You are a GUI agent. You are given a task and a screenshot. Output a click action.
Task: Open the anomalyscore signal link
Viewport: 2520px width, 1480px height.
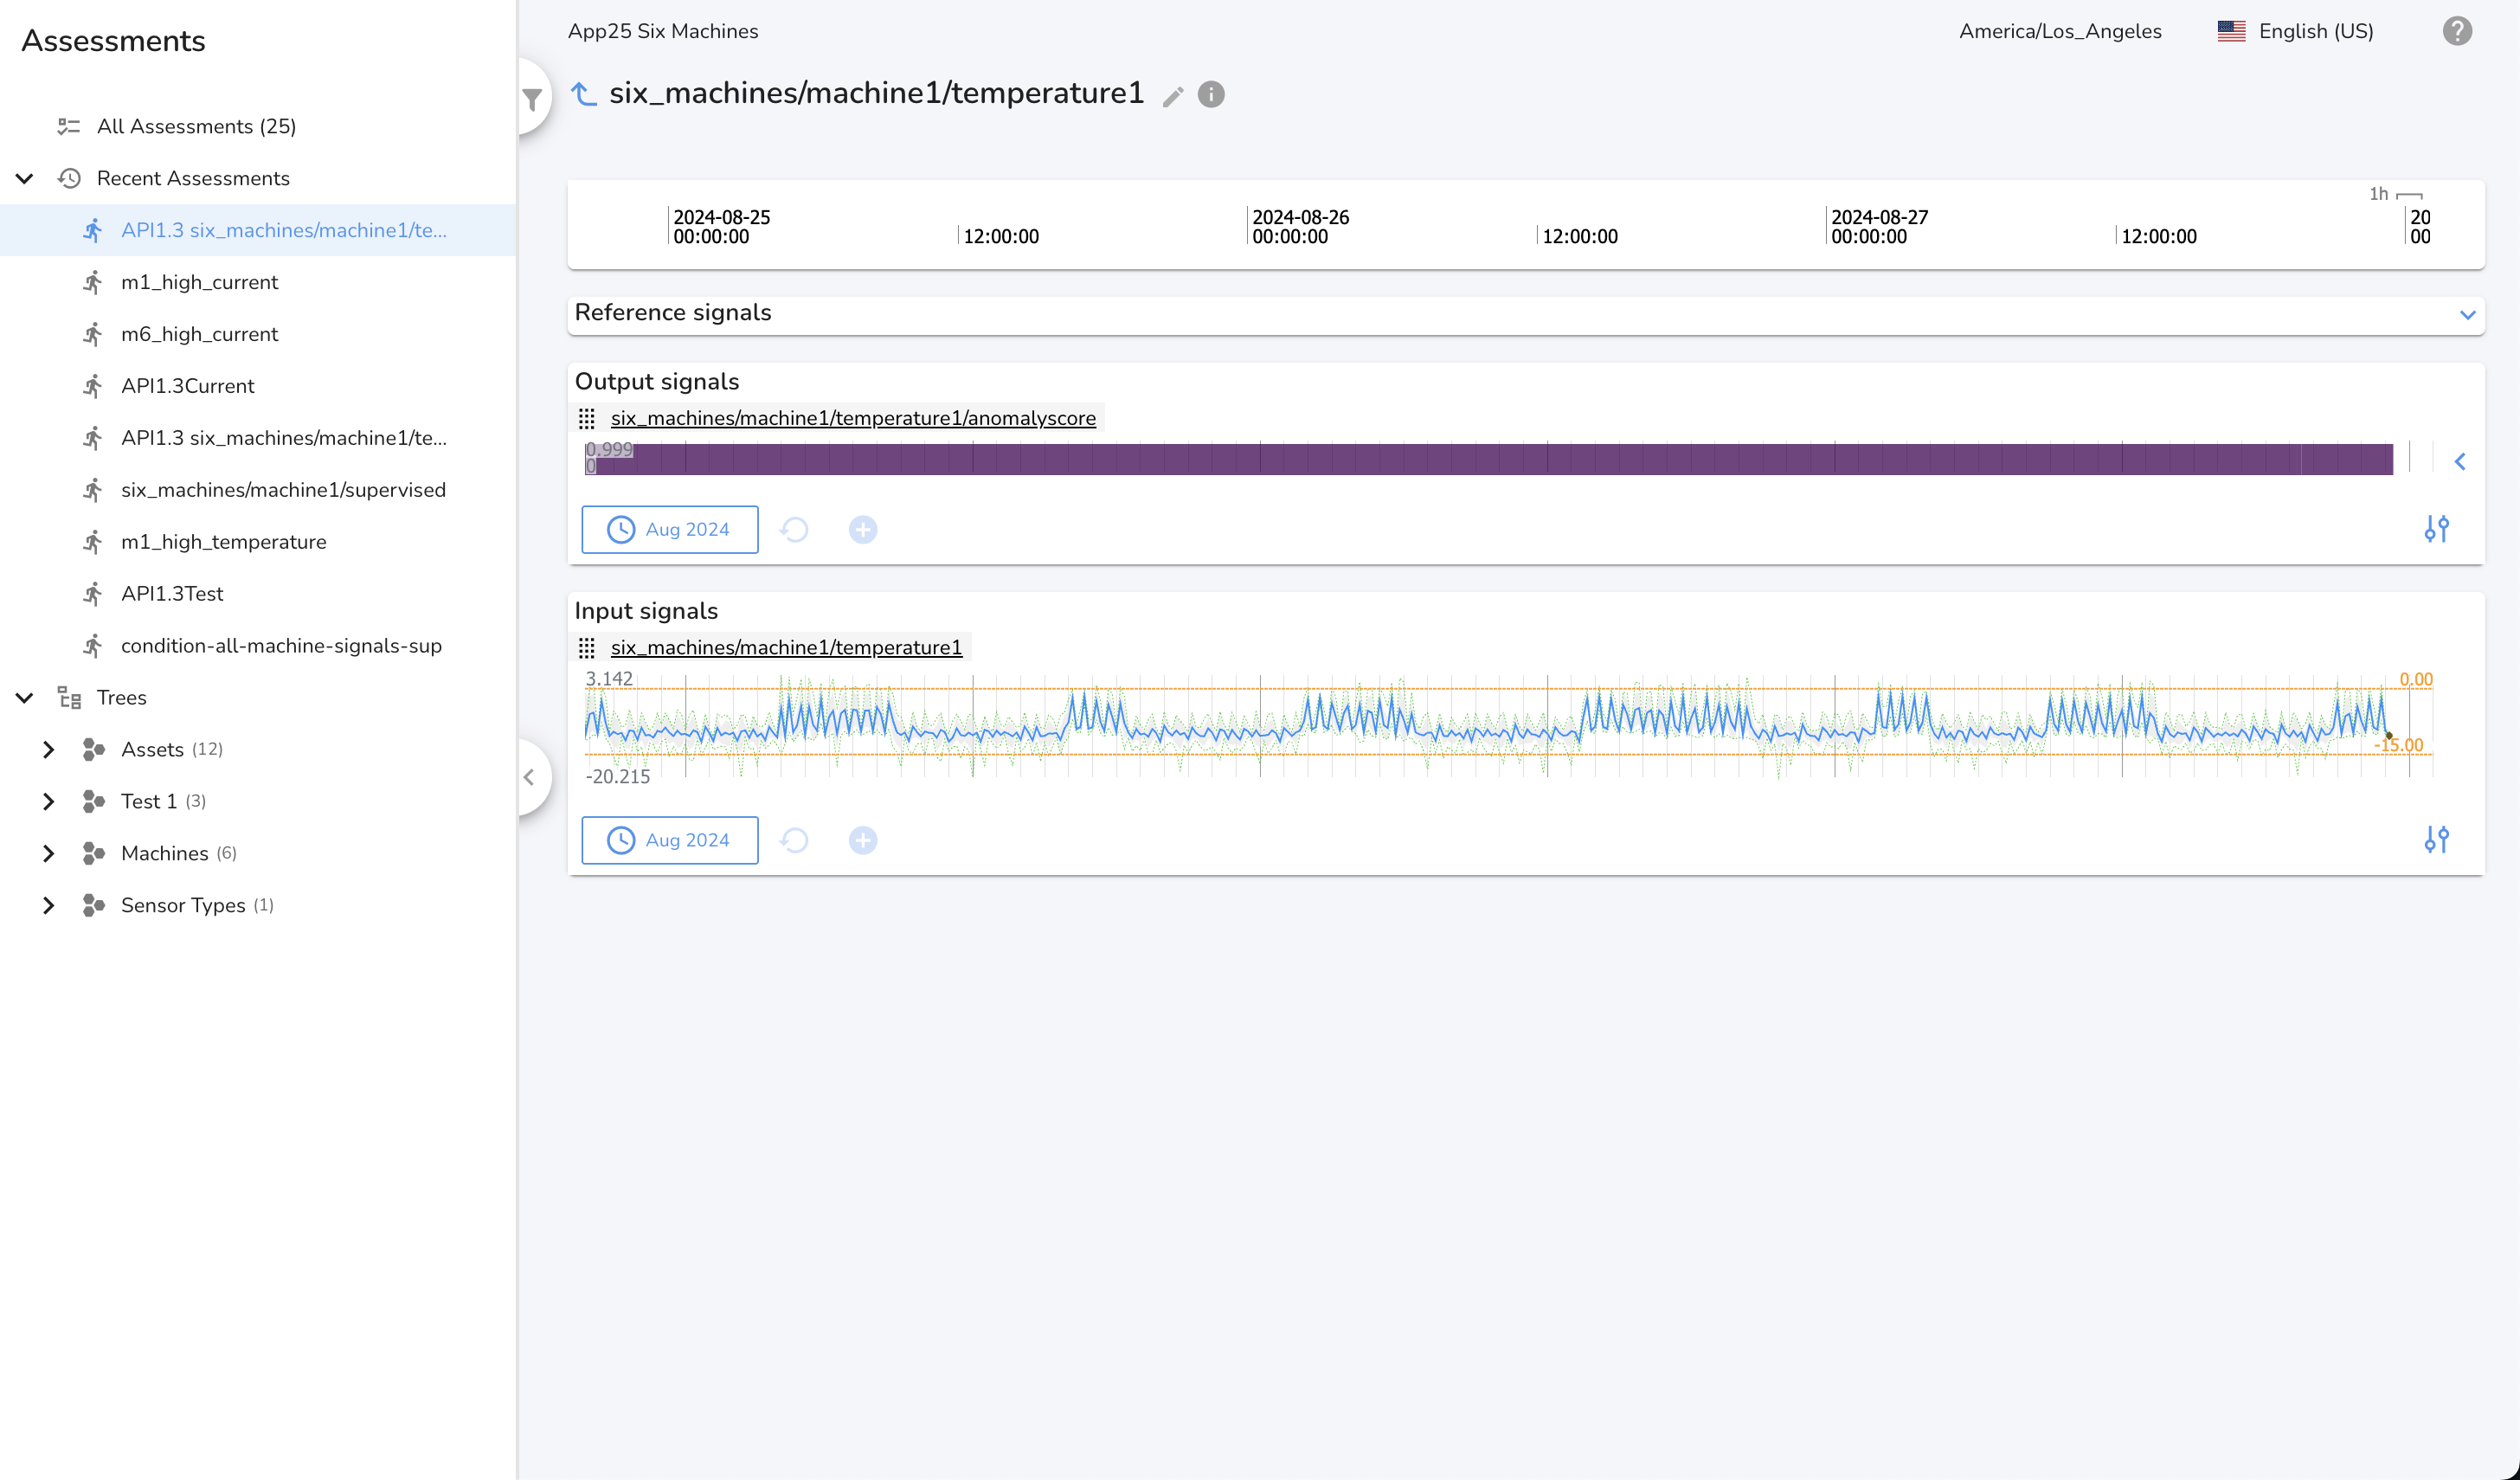[x=853, y=418]
